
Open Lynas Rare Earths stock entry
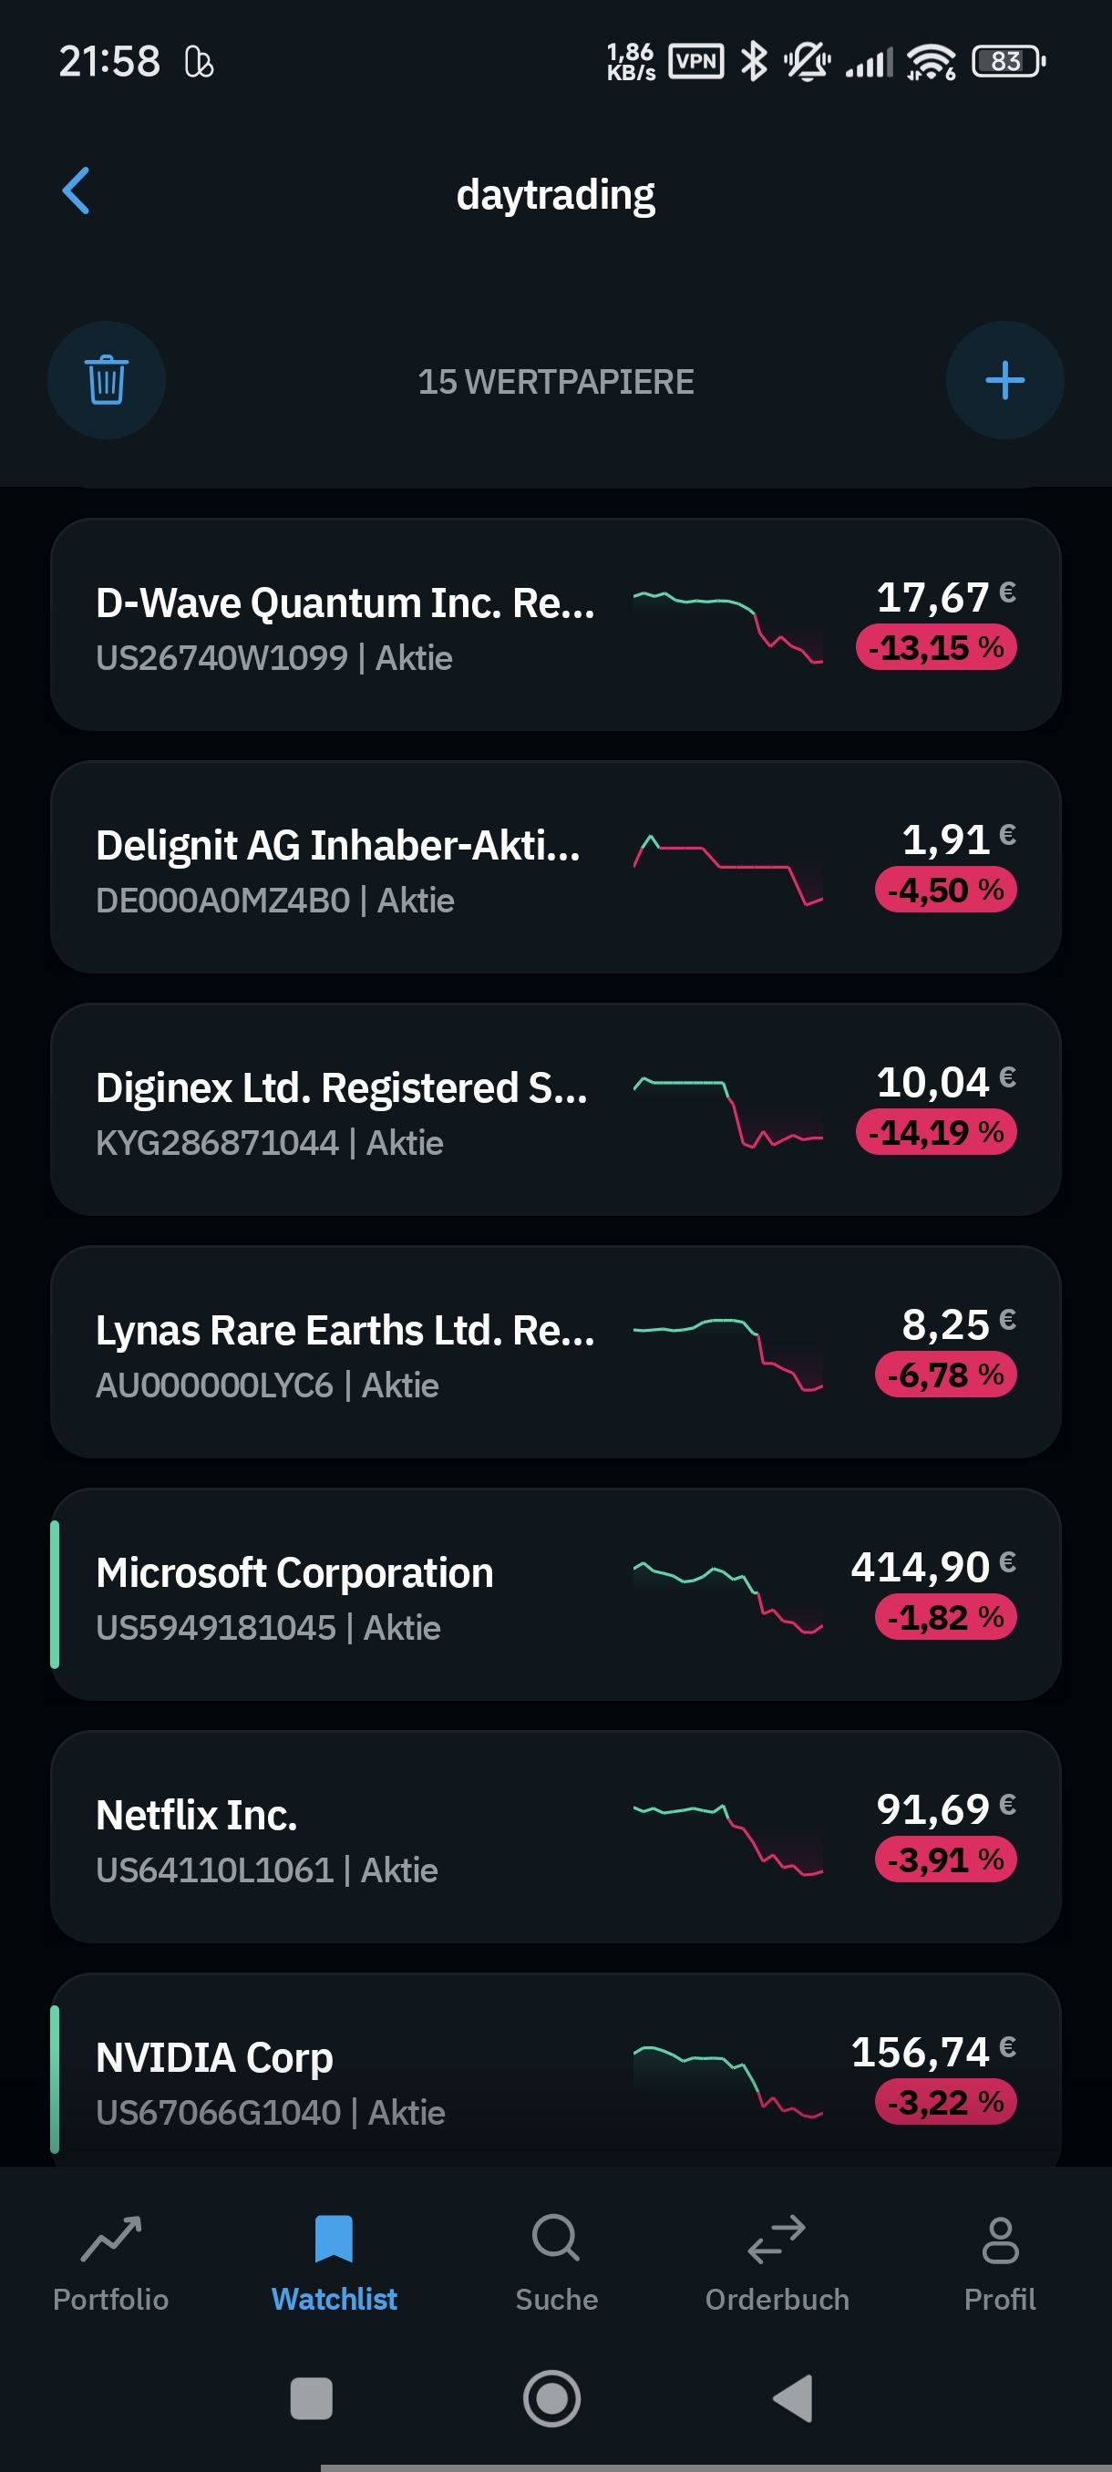[345, 1353]
